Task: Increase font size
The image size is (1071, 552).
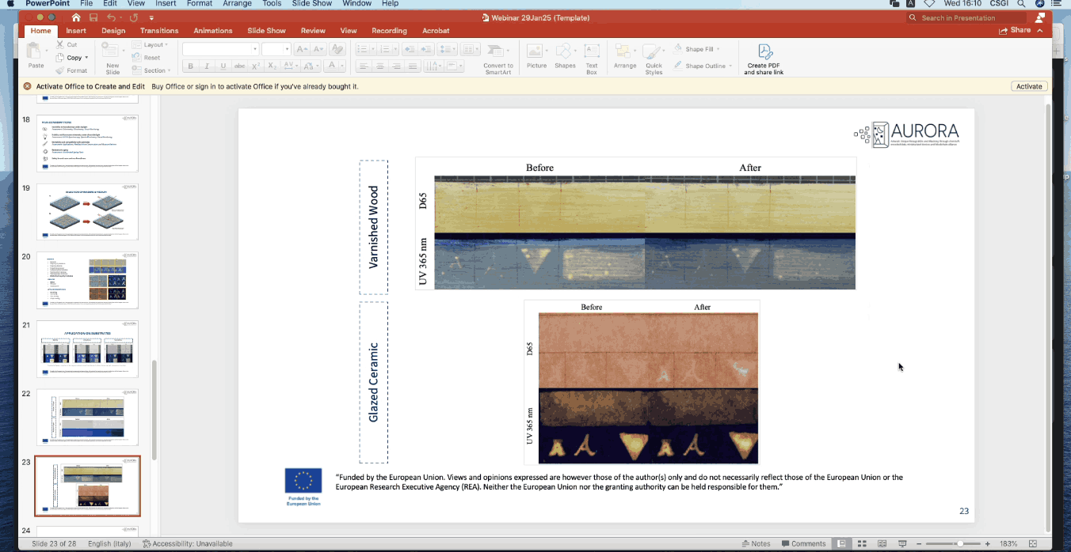Action: (302, 49)
